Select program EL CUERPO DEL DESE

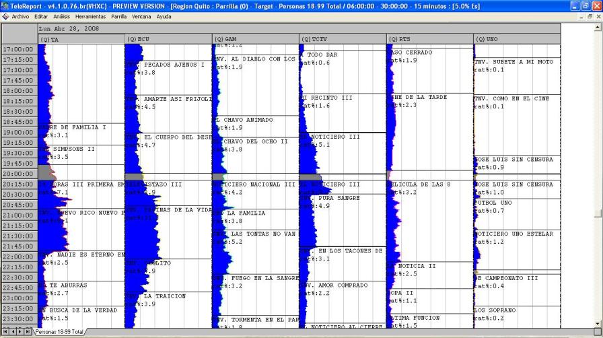[x=178, y=137]
